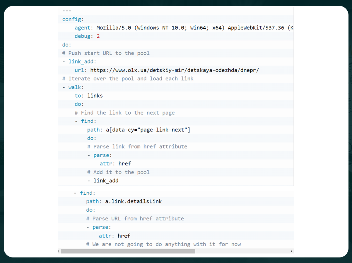Click the olx.ua start URL text
This screenshot has width=352, height=263.
tap(175, 70)
